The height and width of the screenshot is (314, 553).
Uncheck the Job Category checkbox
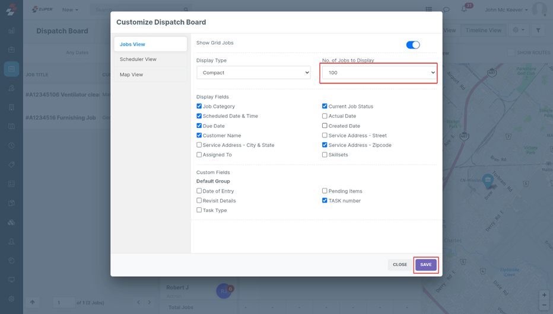[199, 106]
